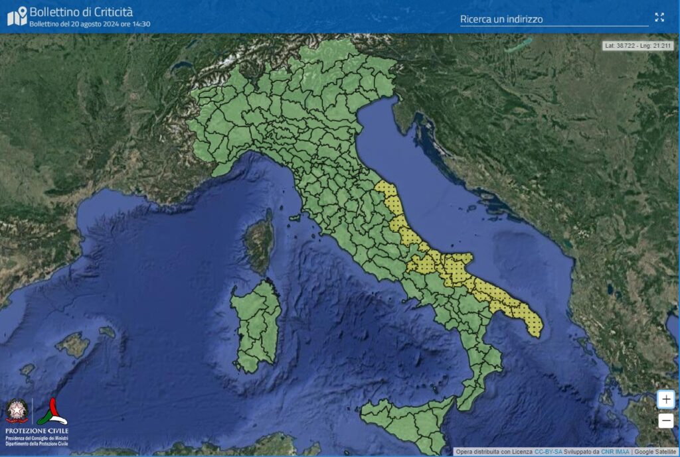This screenshot has width=680, height=457.
Task: Select the green Sardinia island zone
Action: (256, 326)
